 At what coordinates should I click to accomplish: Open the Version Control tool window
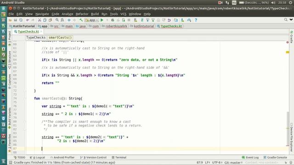[x=93, y=158]
